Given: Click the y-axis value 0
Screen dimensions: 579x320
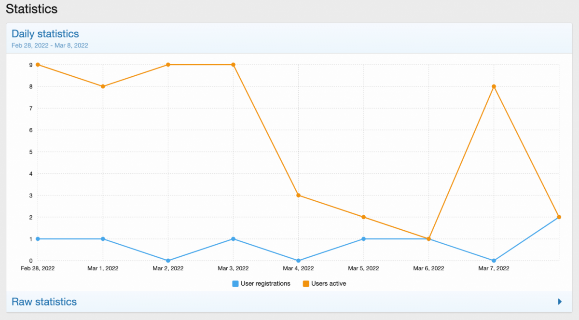Looking at the screenshot, I should 31,261.
